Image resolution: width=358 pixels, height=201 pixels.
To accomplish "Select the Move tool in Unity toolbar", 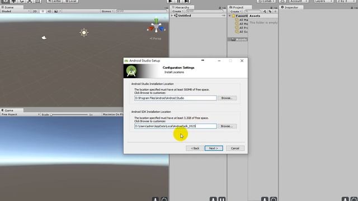I will (x=13, y=1).
